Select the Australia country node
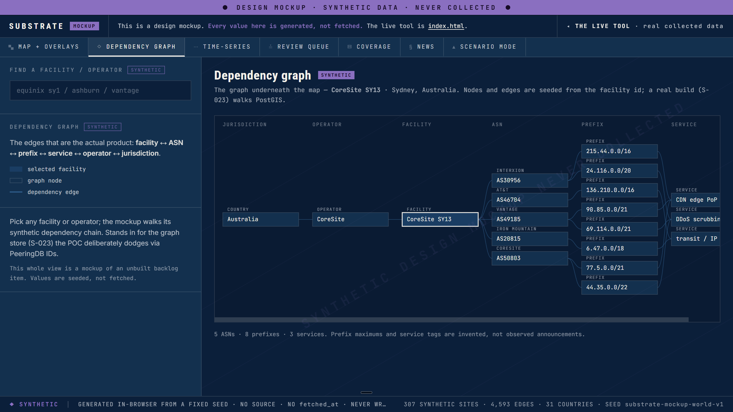733x412 pixels. (x=261, y=219)
